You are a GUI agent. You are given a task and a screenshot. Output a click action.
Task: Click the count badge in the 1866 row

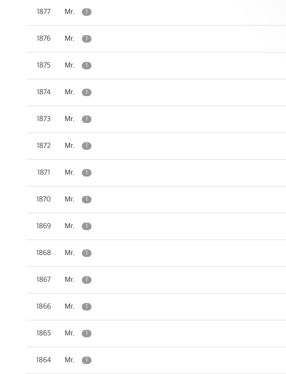(x=86, y=307)
